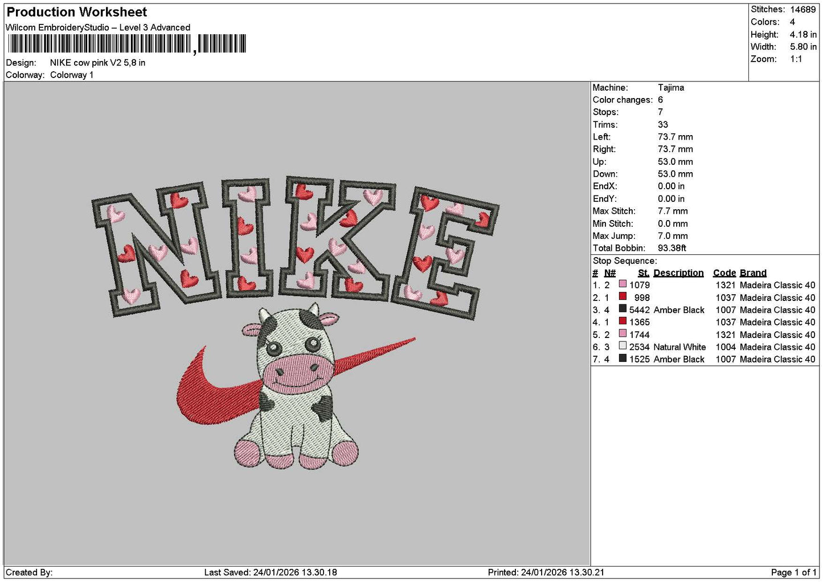Click the height value '4.18 in'
Screen dimensions: 823x582
(803, 34)
